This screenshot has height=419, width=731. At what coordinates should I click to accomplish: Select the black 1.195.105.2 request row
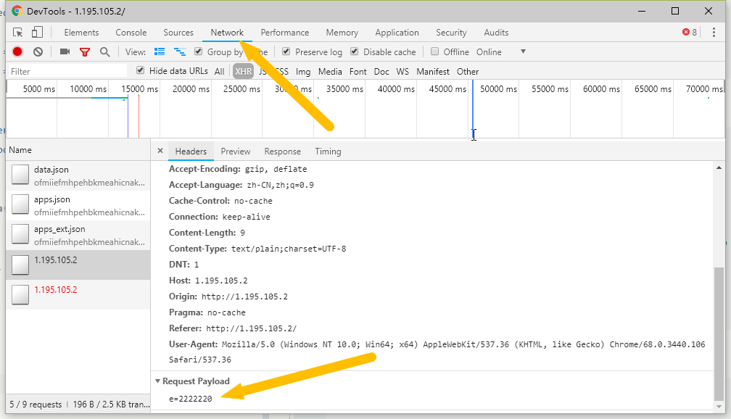pyautogui.click(x=78, y=265)
